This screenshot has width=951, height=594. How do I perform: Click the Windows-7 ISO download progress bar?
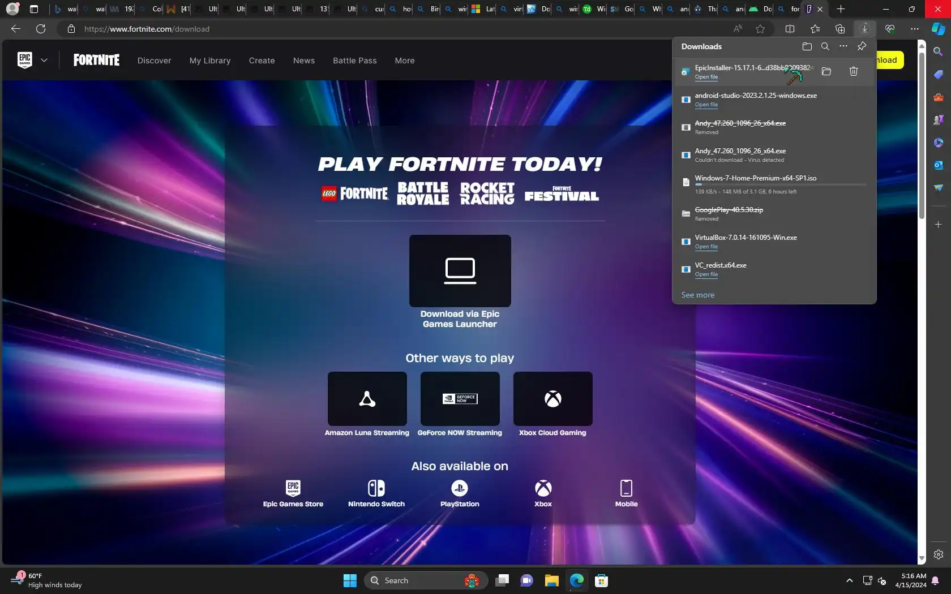781,185
